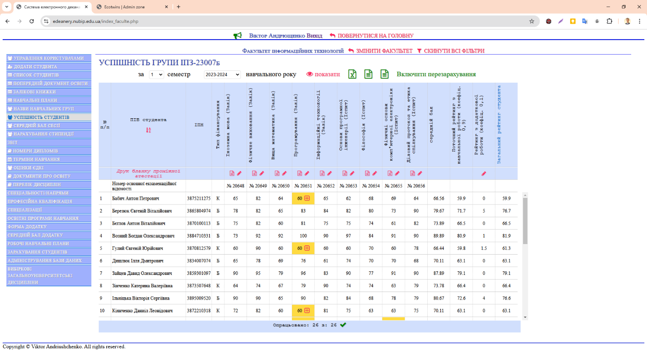This screenshot has height=354, width=647.
Task: Click the СКИНУТИ ВСІ ФІЛЬТРИ link
Action: [451, 51]
